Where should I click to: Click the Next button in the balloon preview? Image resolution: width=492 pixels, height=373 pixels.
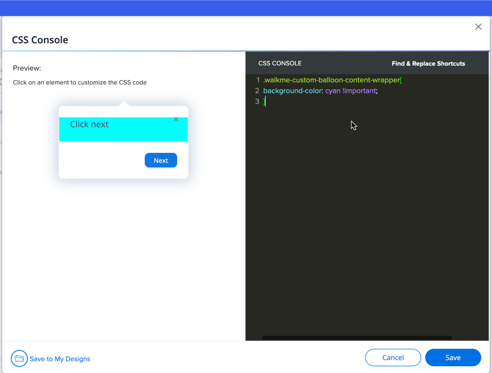161,161
